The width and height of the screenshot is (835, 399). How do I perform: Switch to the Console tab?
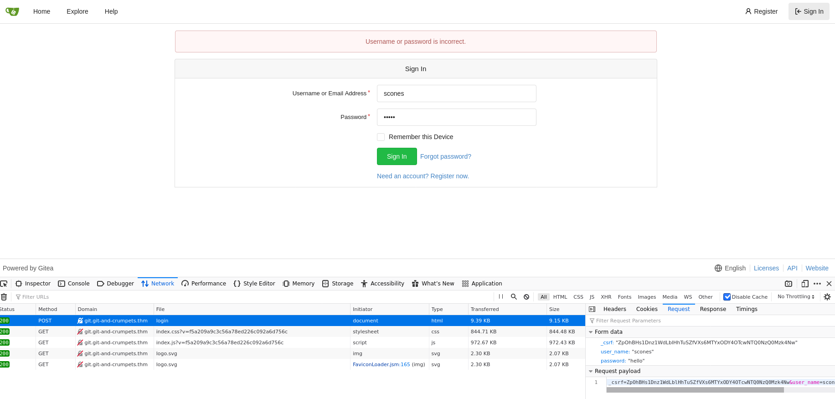[x=74, y=284]
